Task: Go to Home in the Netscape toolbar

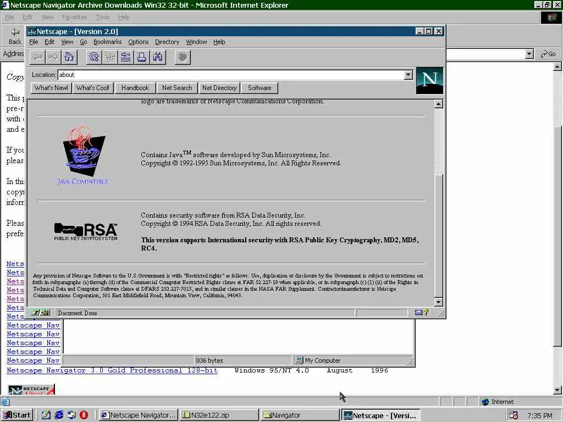Action: [69, 57]
